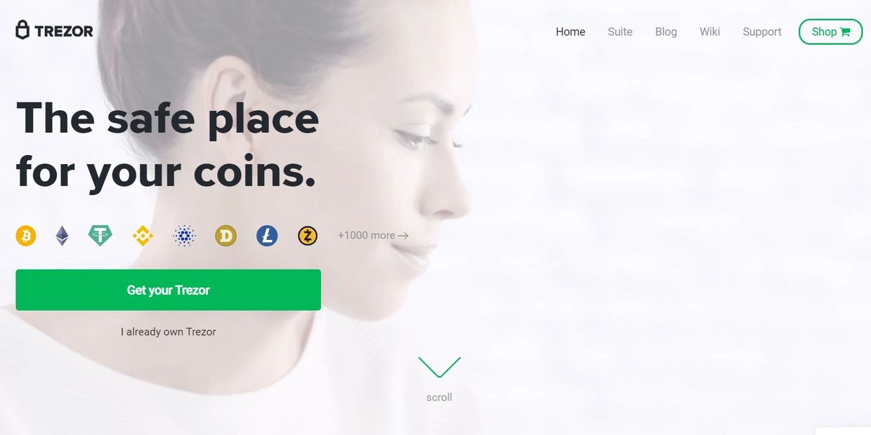Image resolution: width=871 pixels, height=435 pixels.
Task: Select the I already own Trezor link
Action: (169, 331)
